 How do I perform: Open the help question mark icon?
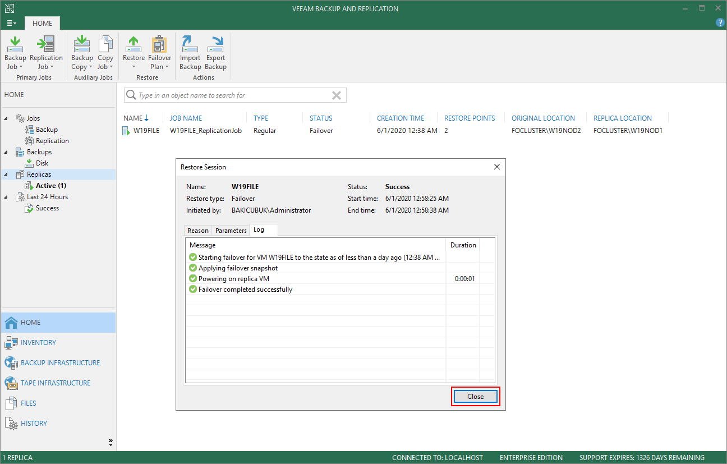point(720,23)
